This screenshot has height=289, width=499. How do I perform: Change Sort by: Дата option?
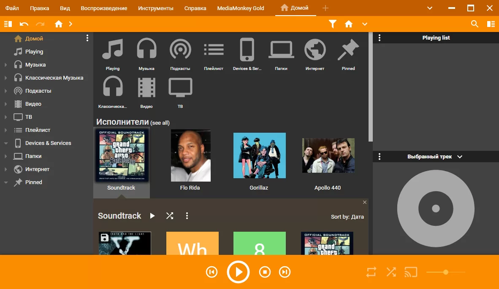point(347,217)
